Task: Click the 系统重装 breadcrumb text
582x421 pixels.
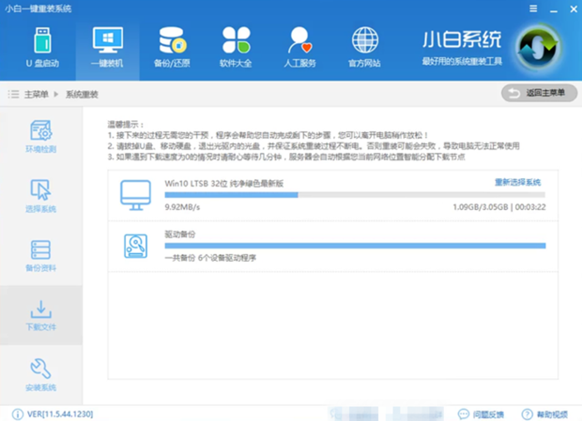Action: click(x=82, y=95)
